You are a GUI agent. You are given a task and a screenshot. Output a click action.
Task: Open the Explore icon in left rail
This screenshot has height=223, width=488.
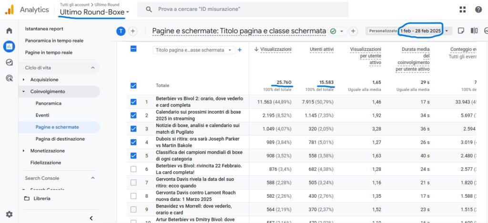tap(9, 62)
